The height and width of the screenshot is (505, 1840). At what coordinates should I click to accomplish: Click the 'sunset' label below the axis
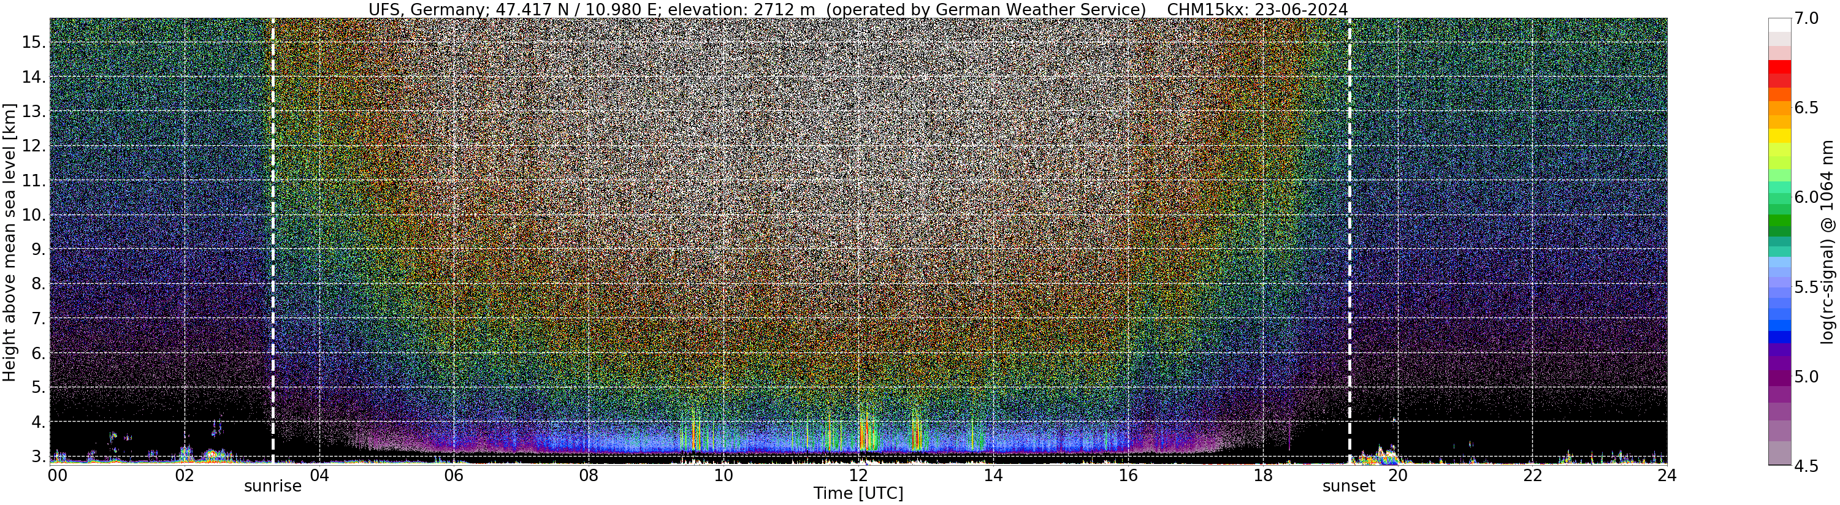click(1348, 487)
